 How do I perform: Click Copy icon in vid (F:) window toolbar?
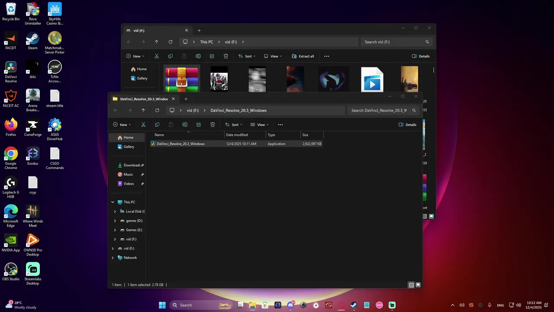pyautogui.click(x=171, y=56)
